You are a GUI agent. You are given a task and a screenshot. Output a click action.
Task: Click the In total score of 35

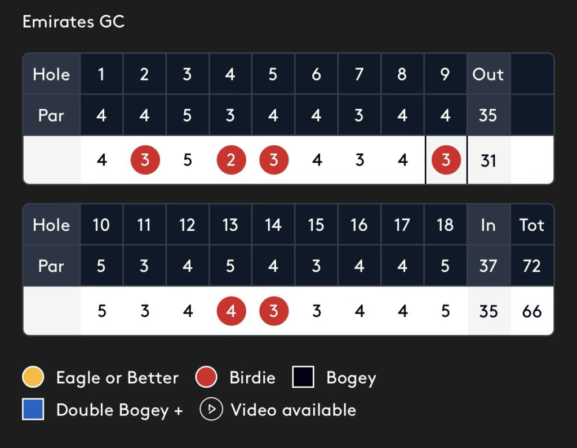click(x=489, y=311)
